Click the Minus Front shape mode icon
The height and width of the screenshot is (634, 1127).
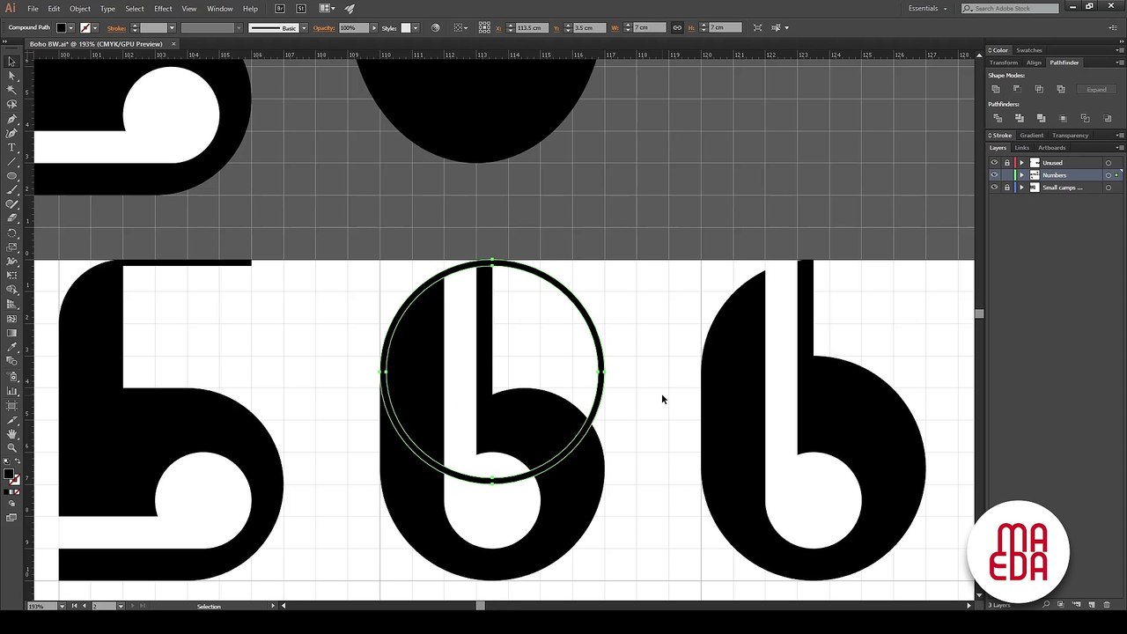(x=1017, y=89)
